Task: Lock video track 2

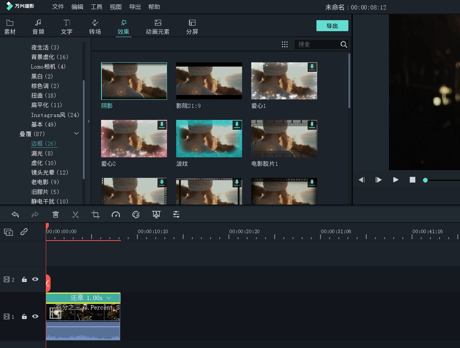Action: (24, 280)
